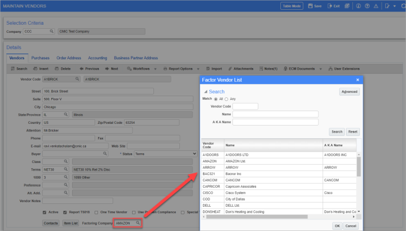Click Search in the details toolbar
Viewport: 406px width, 231px height.
(x=19, y=69)
